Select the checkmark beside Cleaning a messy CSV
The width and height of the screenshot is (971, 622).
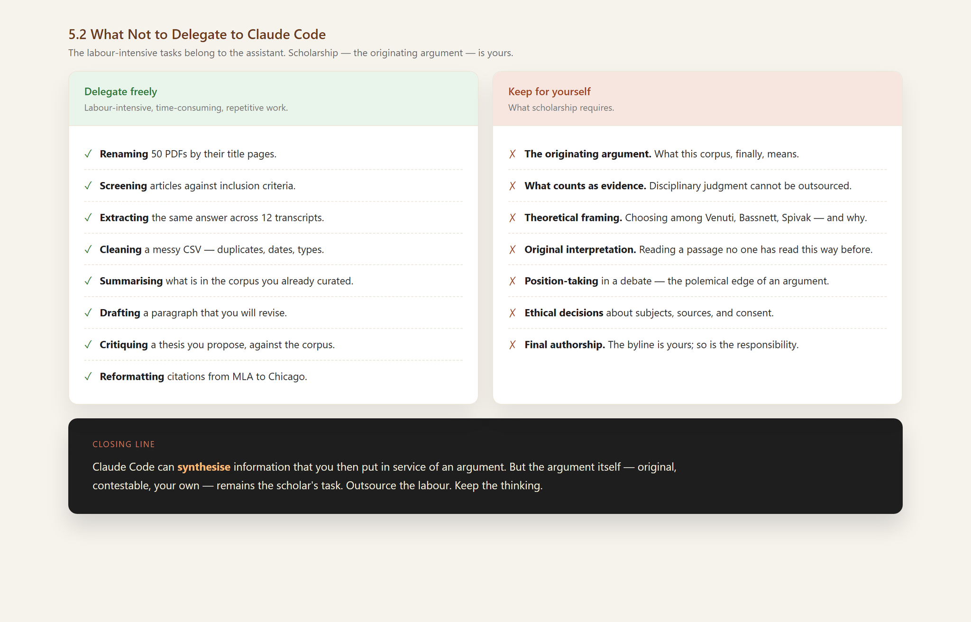(x=88, y=249)
